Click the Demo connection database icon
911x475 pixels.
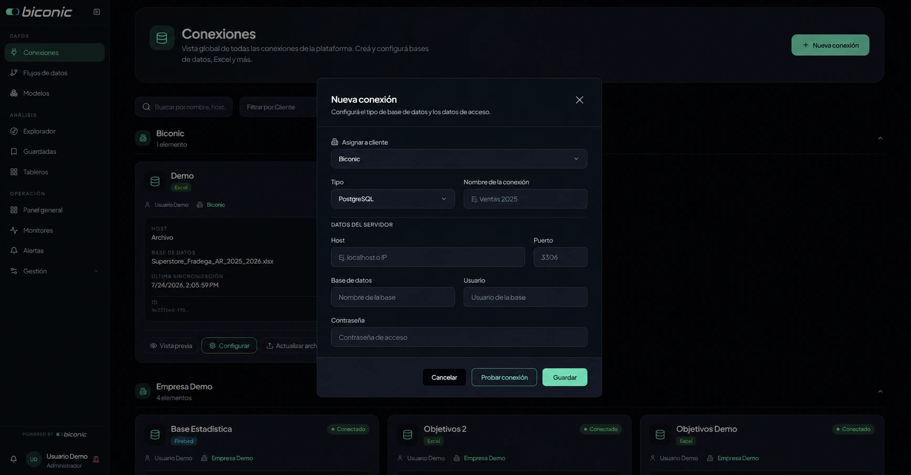[155, 181]
